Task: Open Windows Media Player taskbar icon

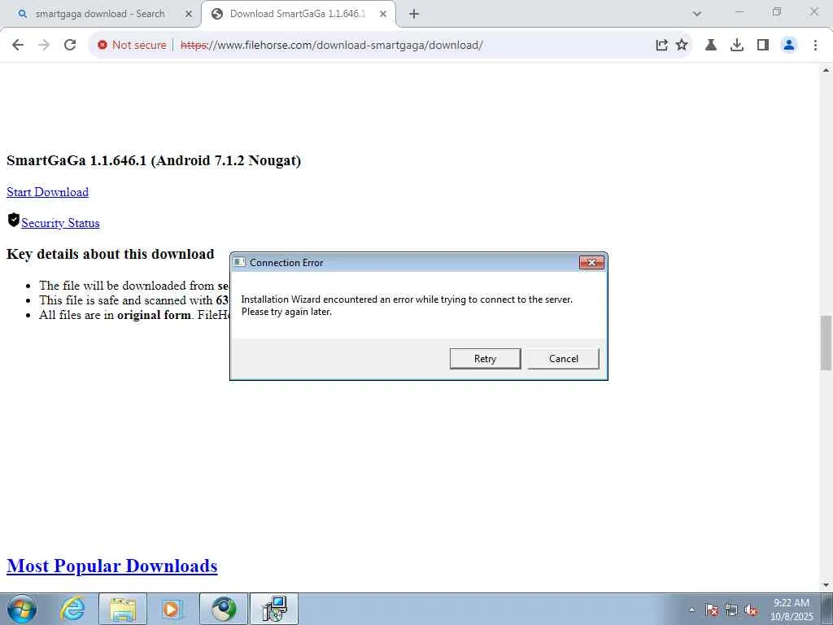Action: pyautogui.click(x=172, y=609)
